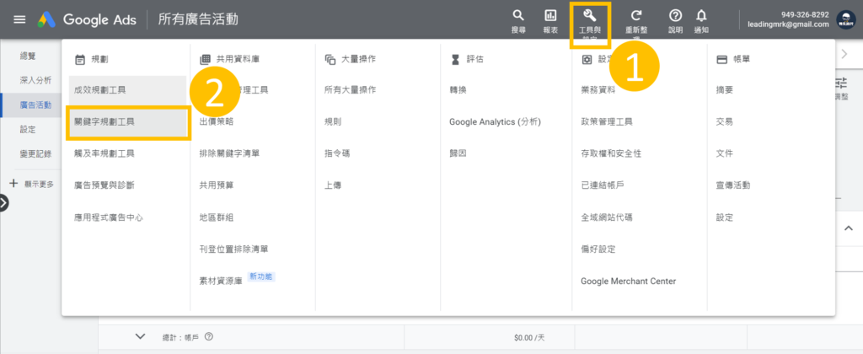Collapse the chevron next to 總計：帳戶

click(x=141, y=336)
